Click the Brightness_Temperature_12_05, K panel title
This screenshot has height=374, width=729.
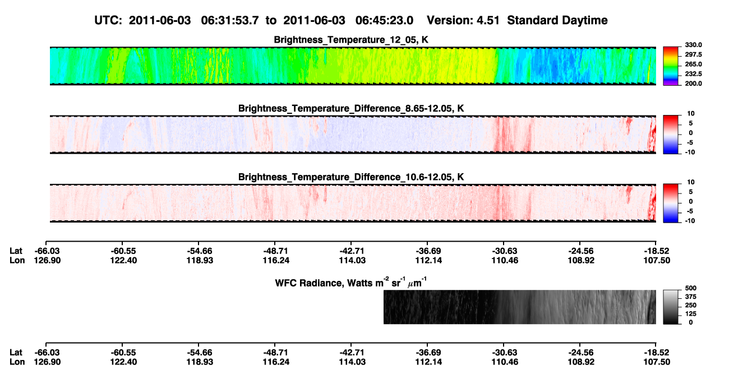(x=352, y=40)
